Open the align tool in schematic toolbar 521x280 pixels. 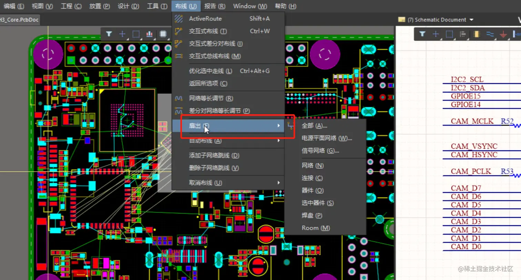point(463,34)
